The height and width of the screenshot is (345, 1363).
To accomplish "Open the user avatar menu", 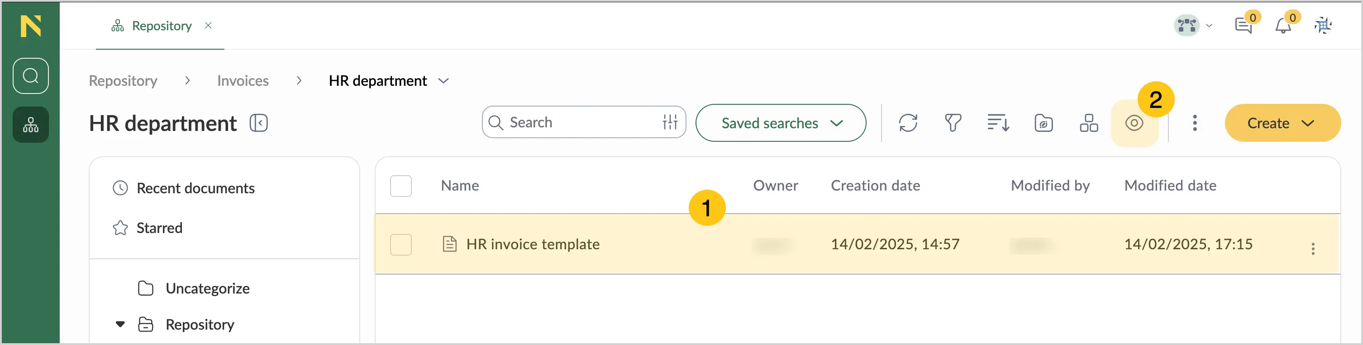I will coord(1193,25).
